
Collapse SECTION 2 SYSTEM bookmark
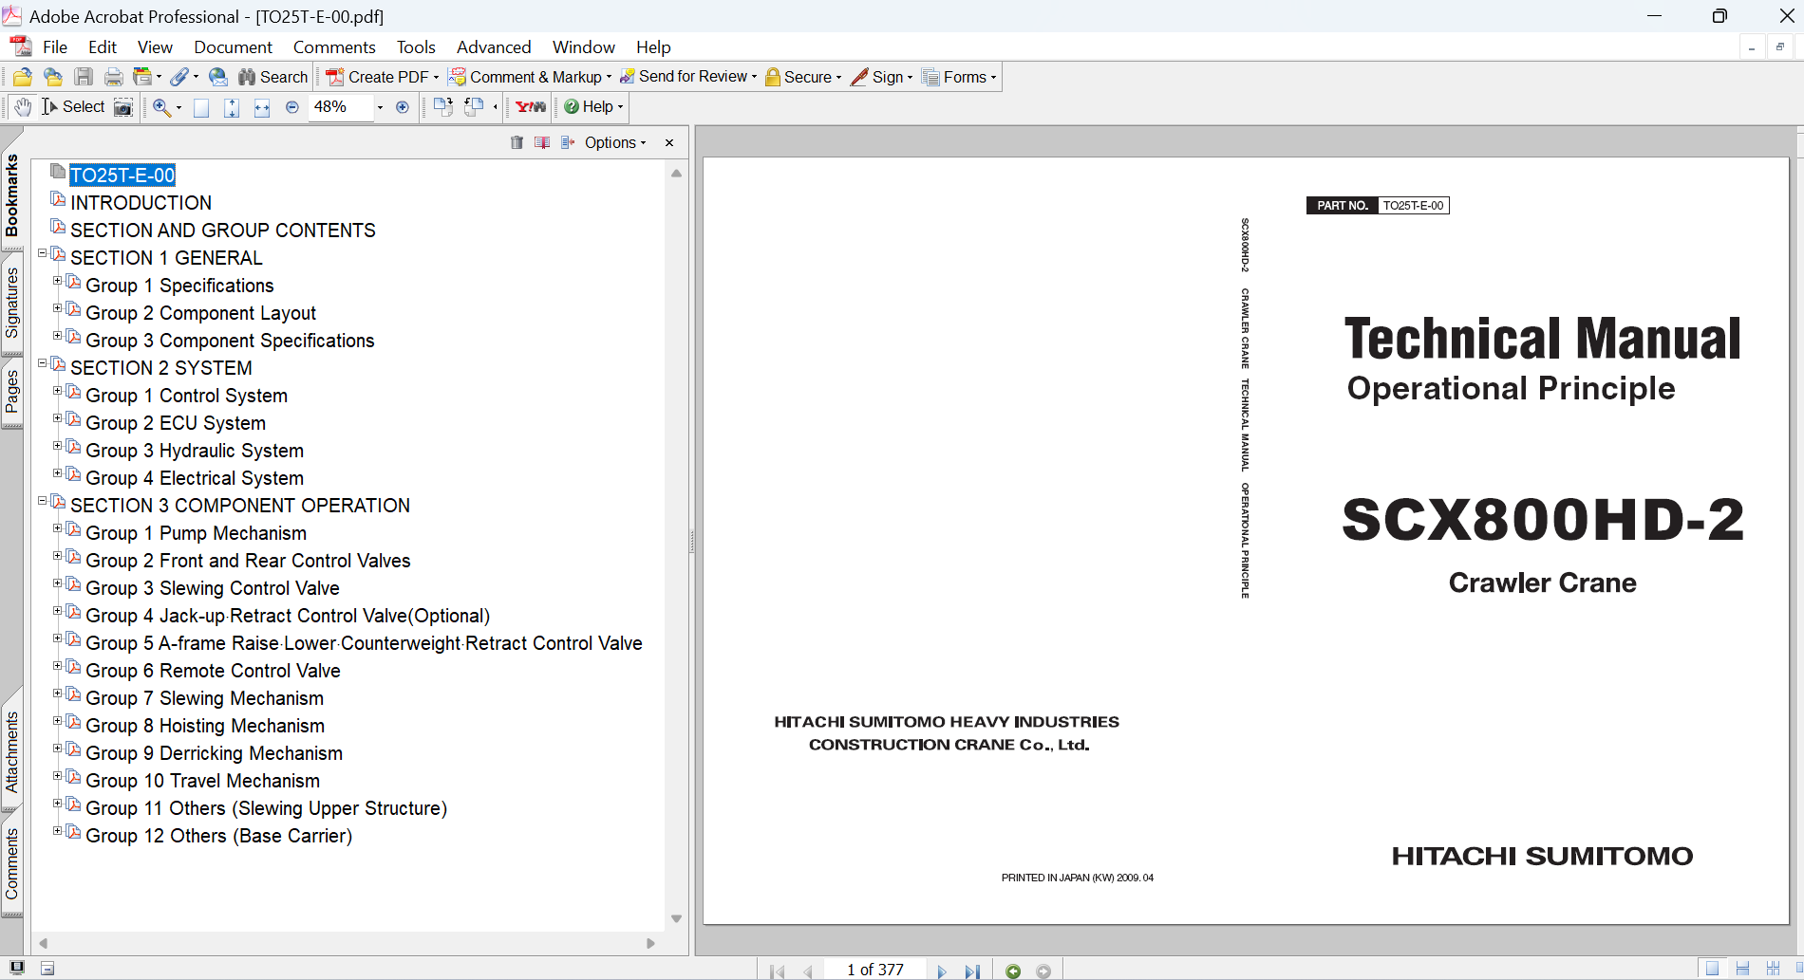click(x=42, y=363)
